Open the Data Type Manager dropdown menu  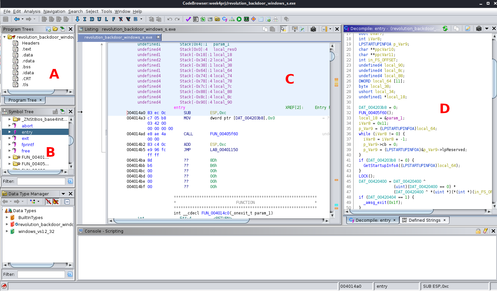[63, 194]
